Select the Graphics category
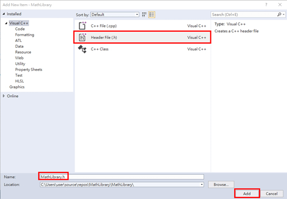287x199 pixels. [x=17, y=87]
